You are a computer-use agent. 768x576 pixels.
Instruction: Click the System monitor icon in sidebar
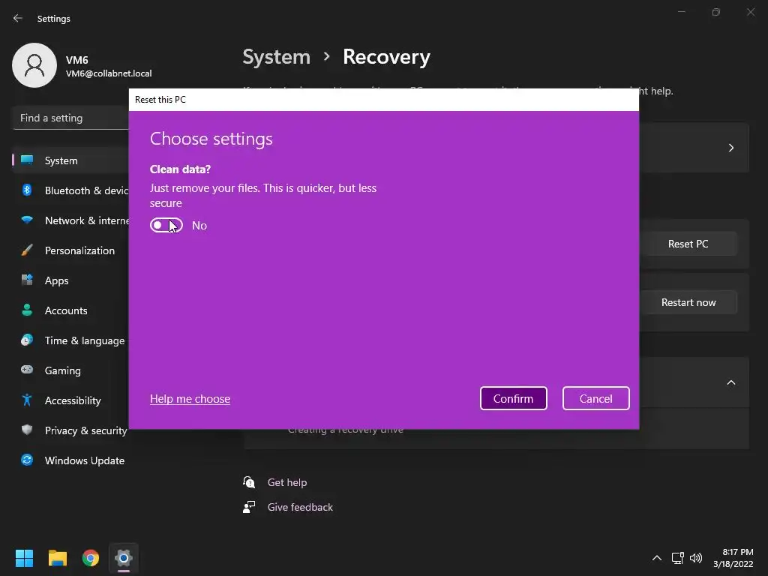pos(27,160)
